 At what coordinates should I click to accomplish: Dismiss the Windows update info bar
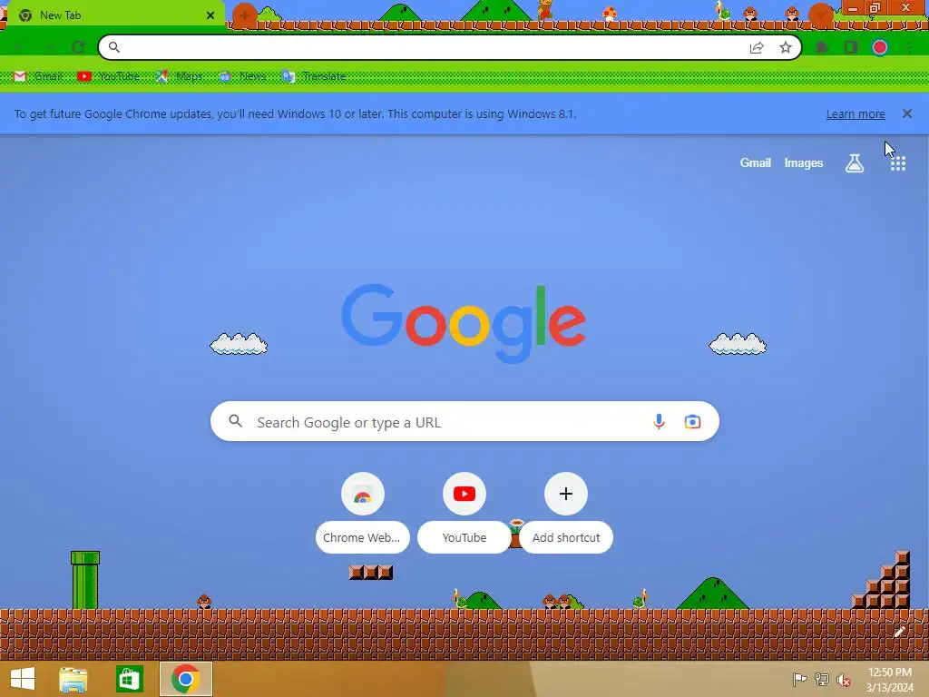(x=907, y=113)
